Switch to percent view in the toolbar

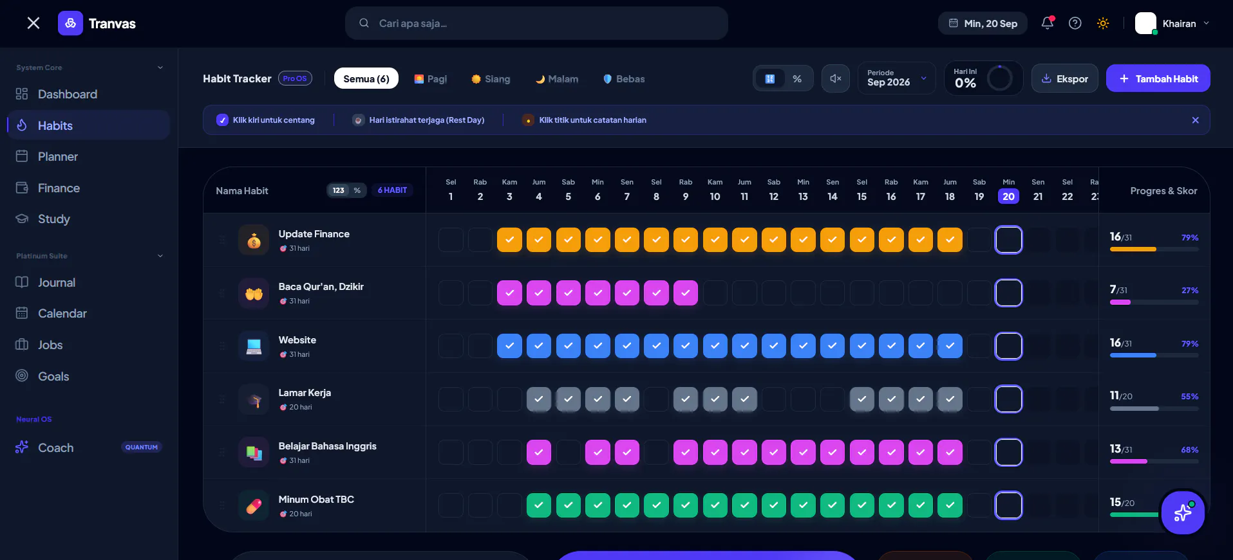click(797, 78)
